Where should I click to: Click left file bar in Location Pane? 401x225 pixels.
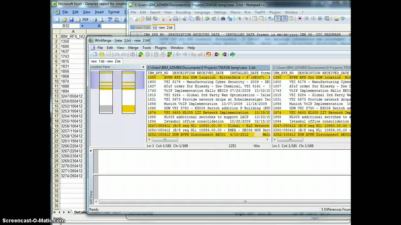(x=106, y=92)
